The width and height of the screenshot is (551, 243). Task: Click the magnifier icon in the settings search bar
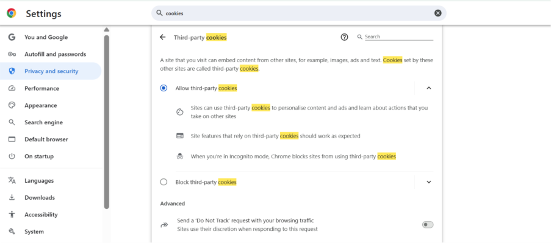click(159, 13)
